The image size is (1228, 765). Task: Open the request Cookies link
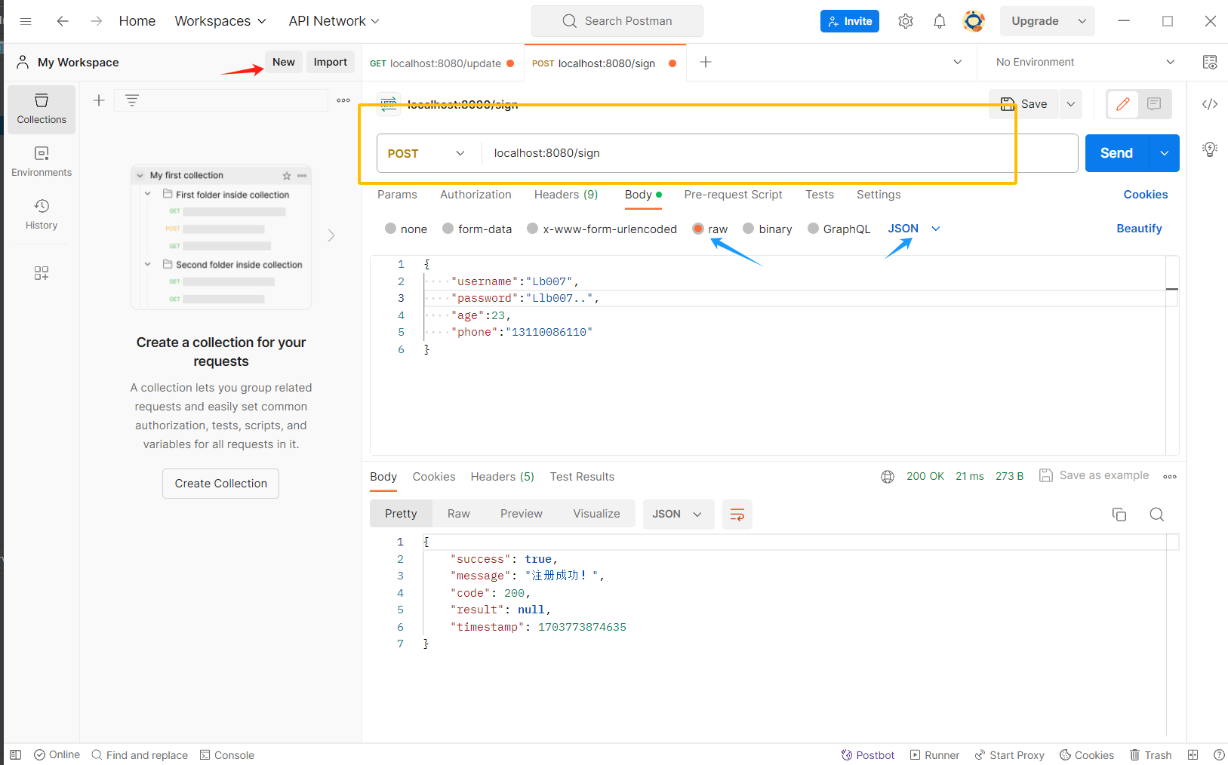pyautogui.click(x=1145, y=195)
